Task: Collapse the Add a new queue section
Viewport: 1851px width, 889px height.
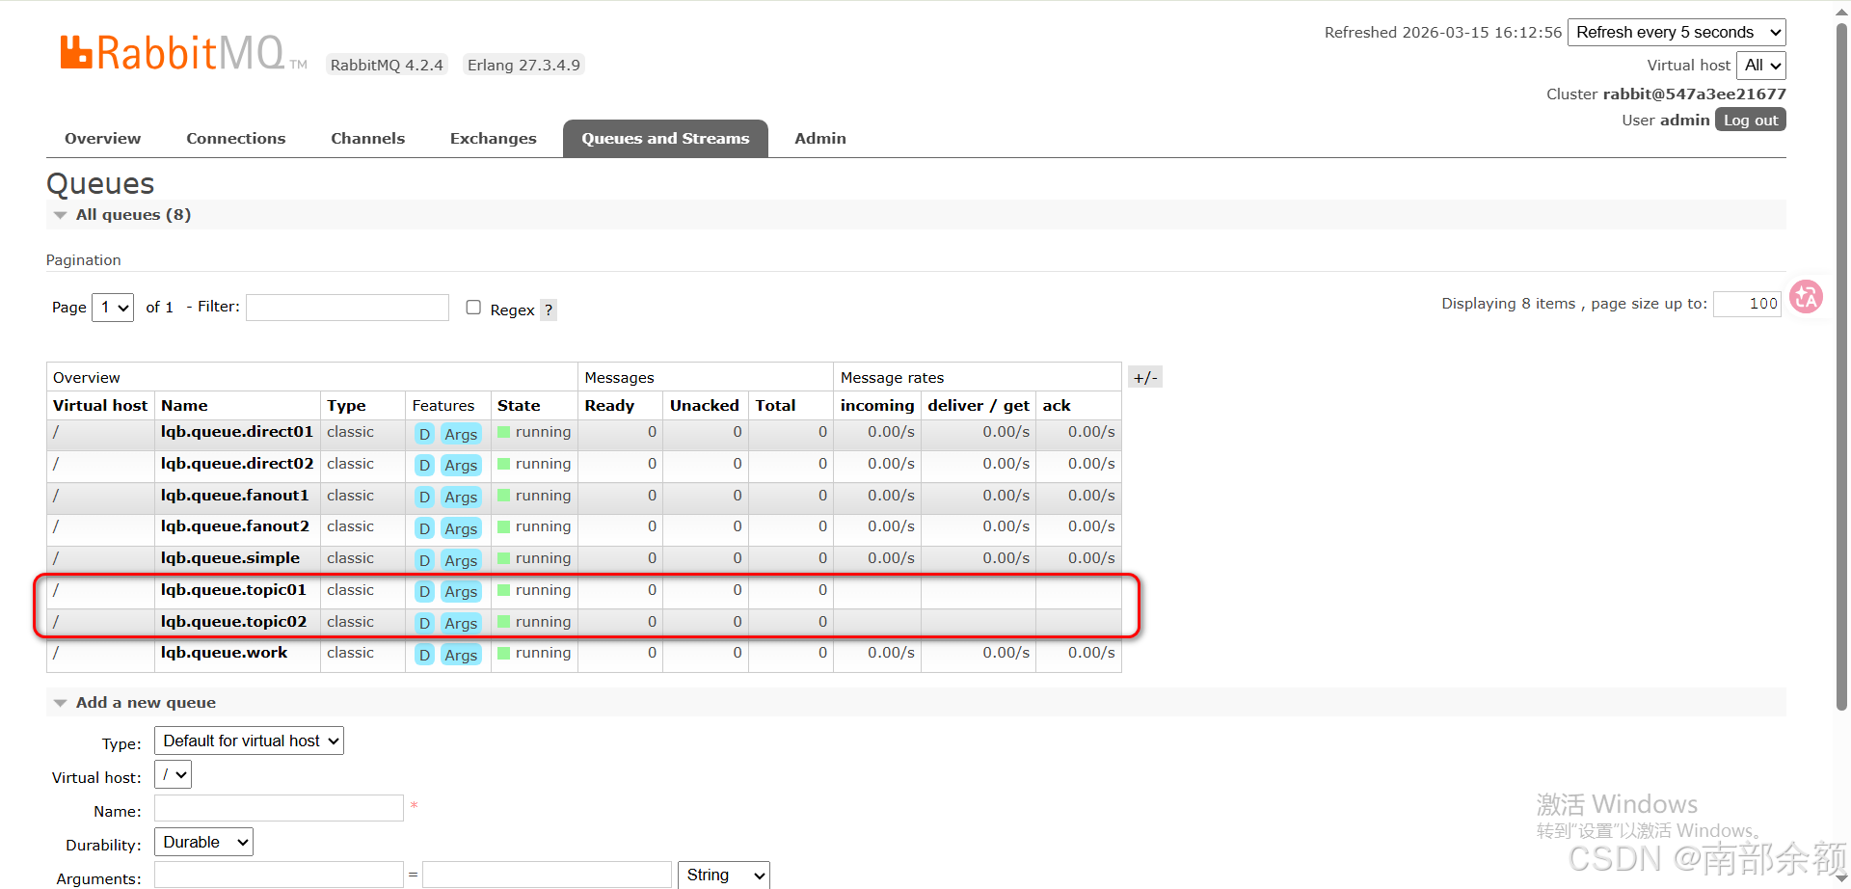Action: click(146, 702)
